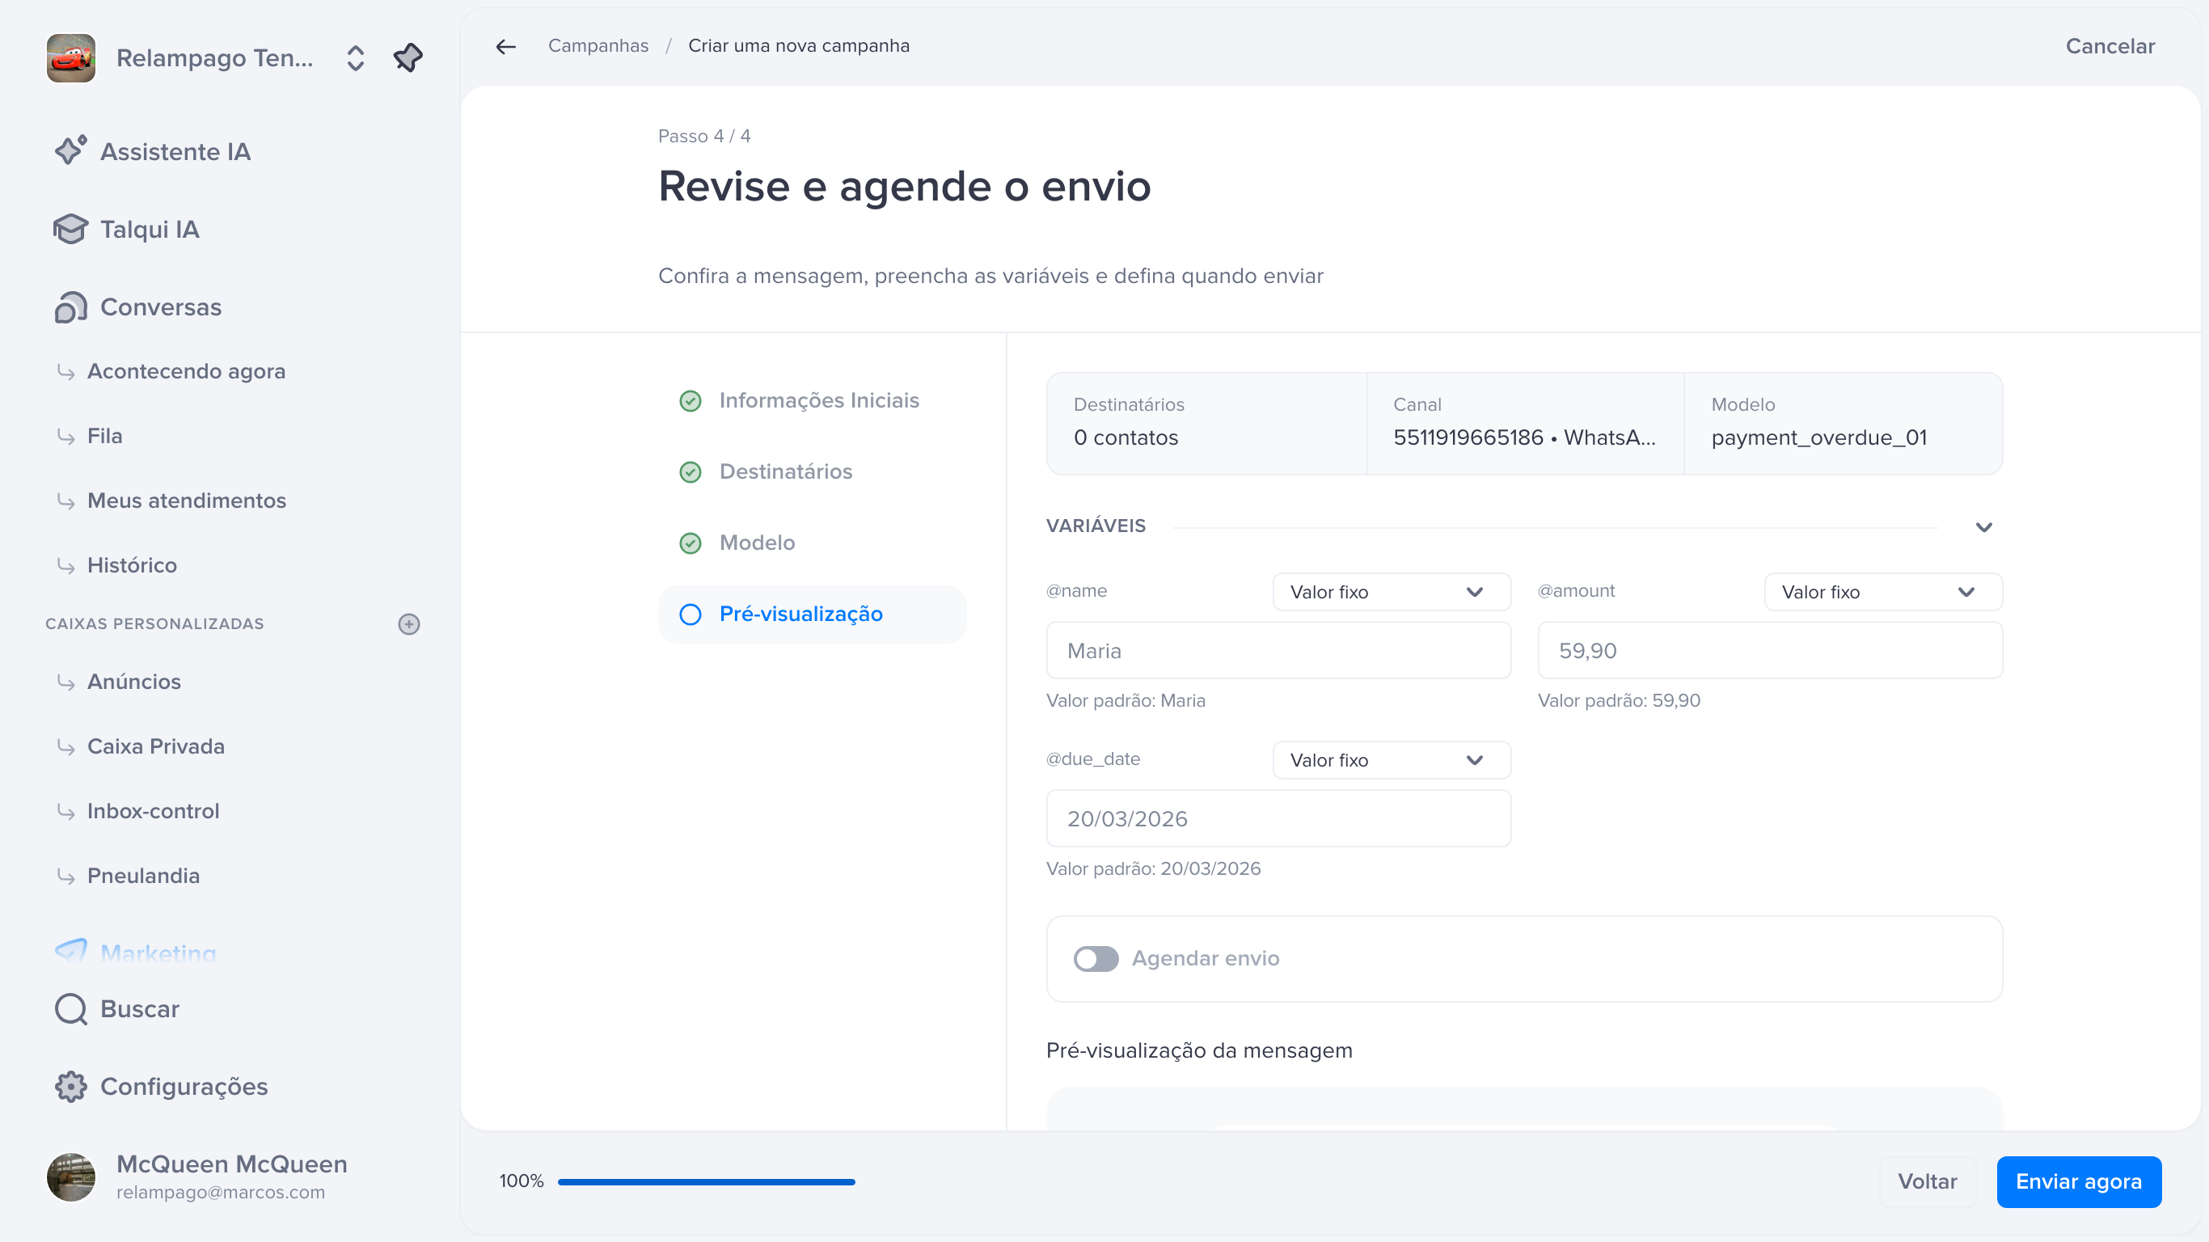The image size is (2209, 1242).
Task: Open @due_date Valor fixo dropdown
Action: (1392, 760)
